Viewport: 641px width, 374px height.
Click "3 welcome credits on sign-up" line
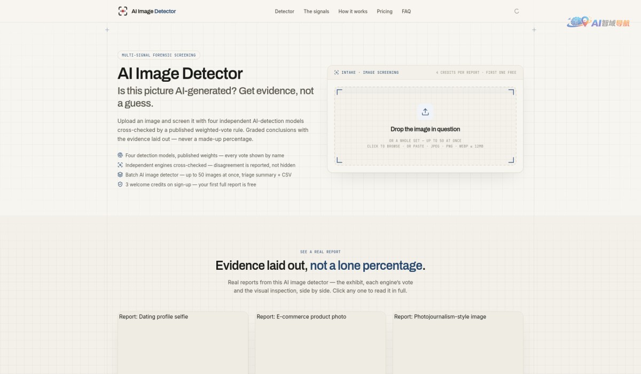[191, 184]
